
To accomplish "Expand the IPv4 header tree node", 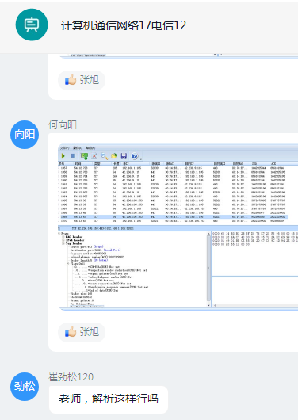I will (63, 240).
